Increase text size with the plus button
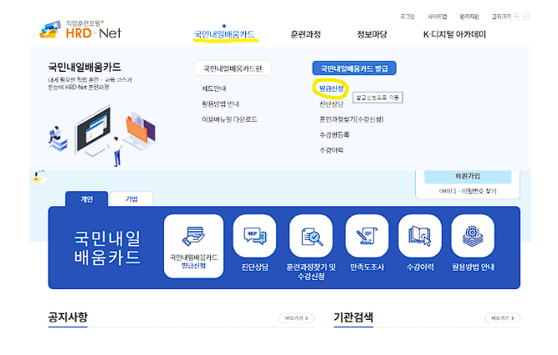Viewport: 558px width, 355px height. 517,17
